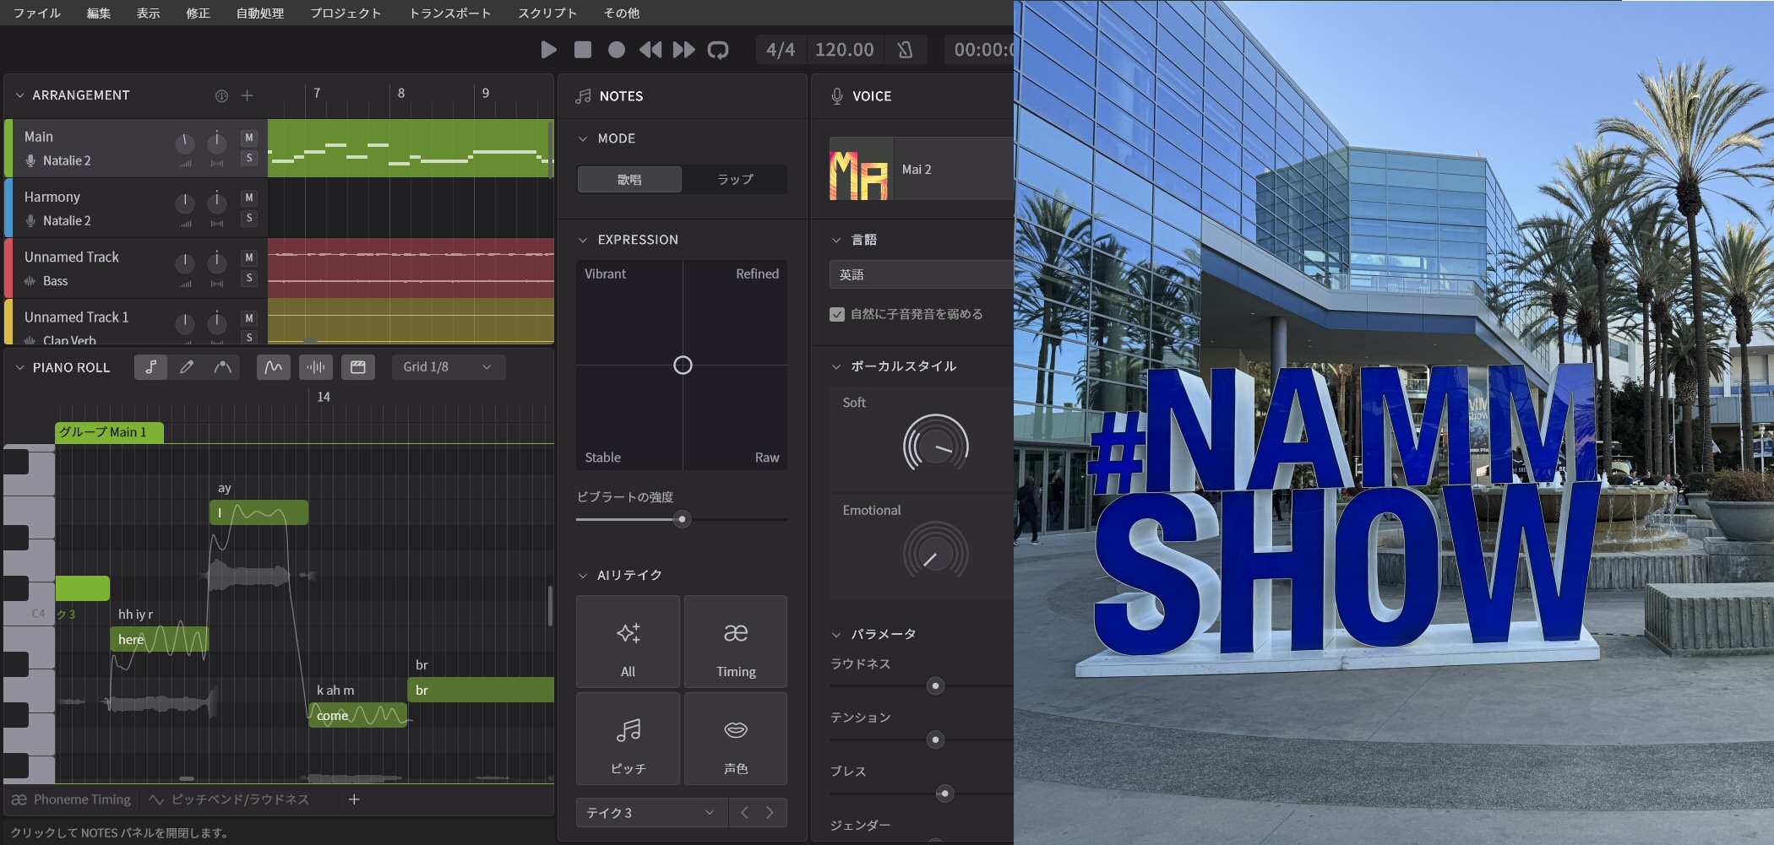Click the テンション slider handle
Screen dimensions: 1774x845
point(935,739)
